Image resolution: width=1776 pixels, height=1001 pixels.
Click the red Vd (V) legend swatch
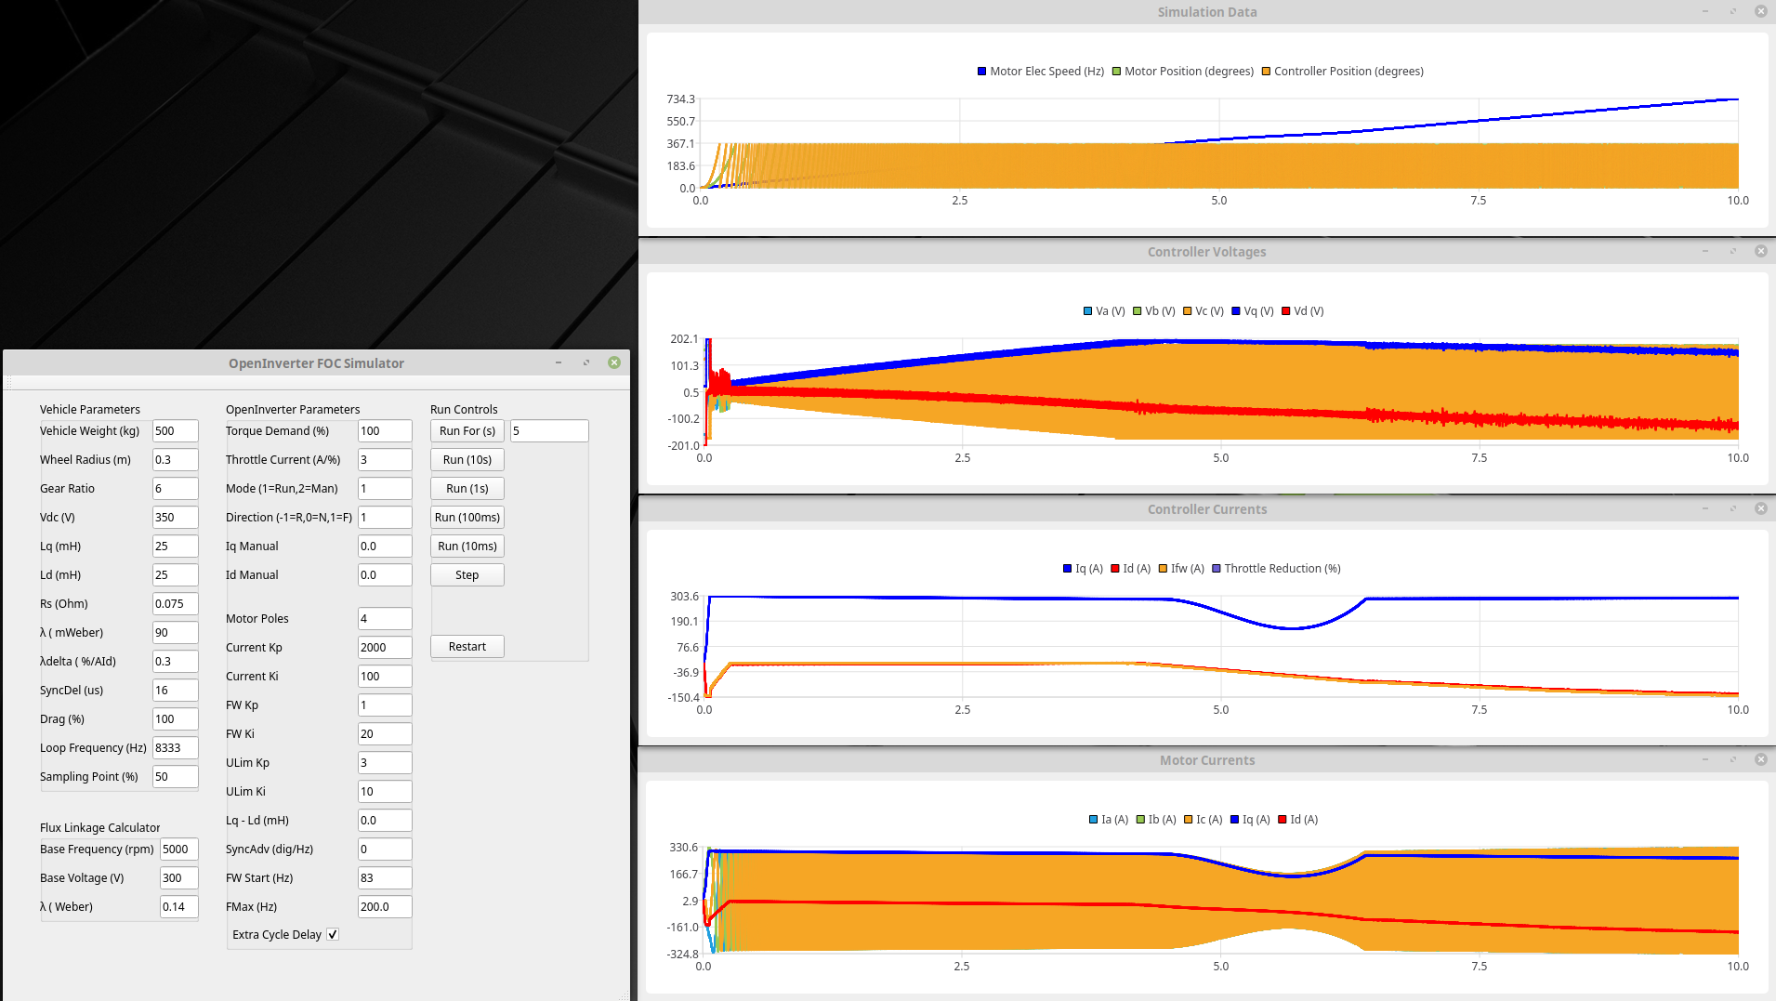[1285, 311]
